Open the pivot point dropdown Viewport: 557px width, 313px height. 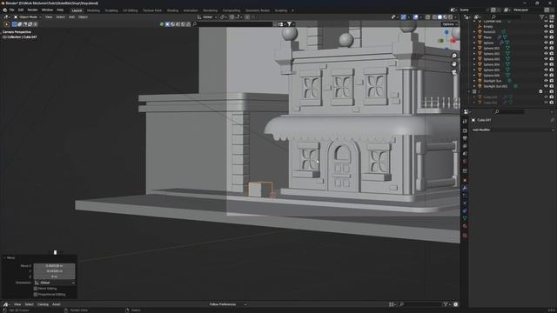[223, 17]
